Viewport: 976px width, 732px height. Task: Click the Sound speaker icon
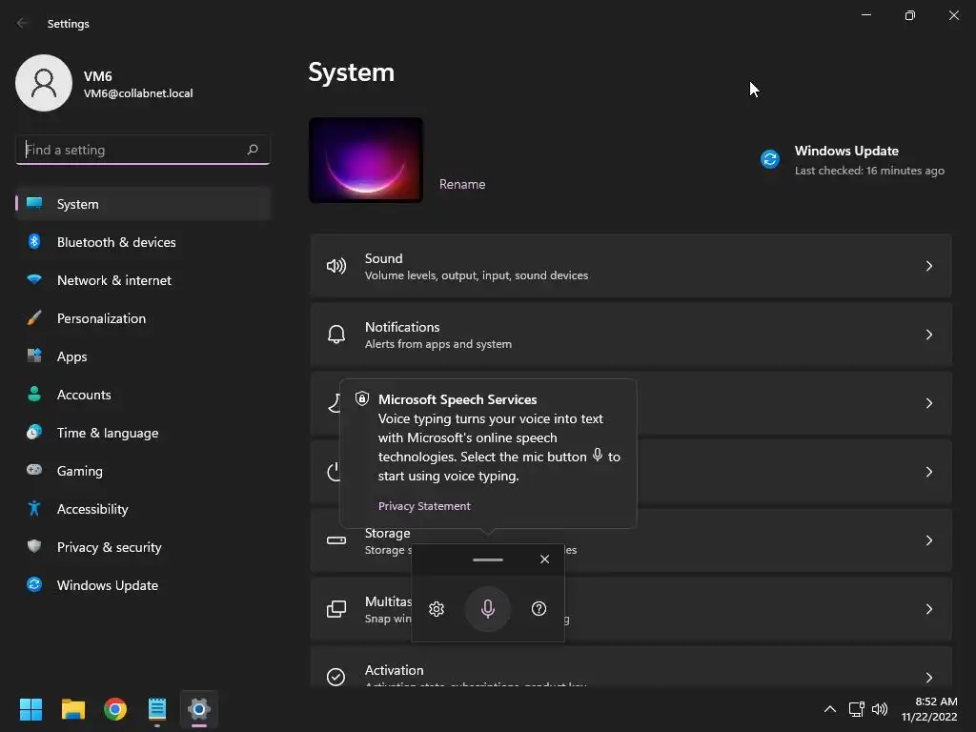[336, 267]
